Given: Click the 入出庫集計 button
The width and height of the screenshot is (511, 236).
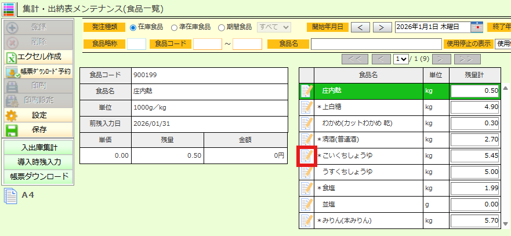Looking at the screenshot, I should click(38, 147).
